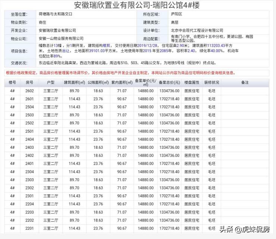Screen dimensions: 276x239
Task: Select room number 2402
Action: [x=29, y=155]
